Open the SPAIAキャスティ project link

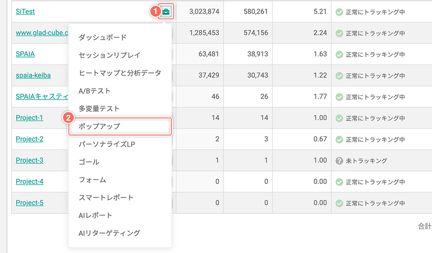42,96
